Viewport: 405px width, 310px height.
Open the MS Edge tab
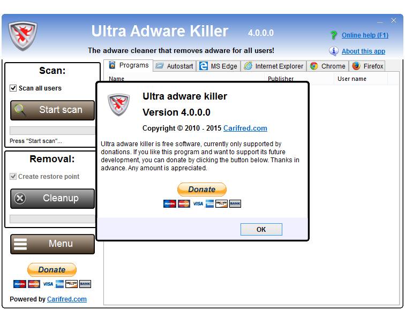[218, 66]
